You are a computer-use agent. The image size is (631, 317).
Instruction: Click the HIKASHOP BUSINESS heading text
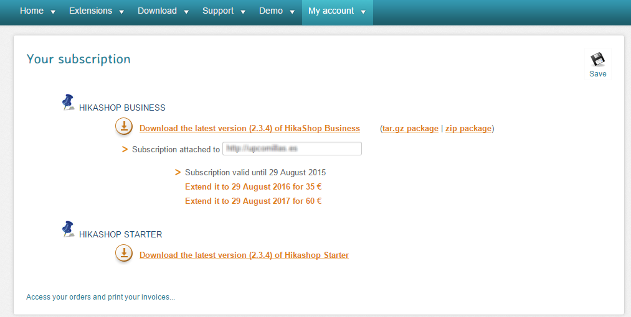pos(122,108)
